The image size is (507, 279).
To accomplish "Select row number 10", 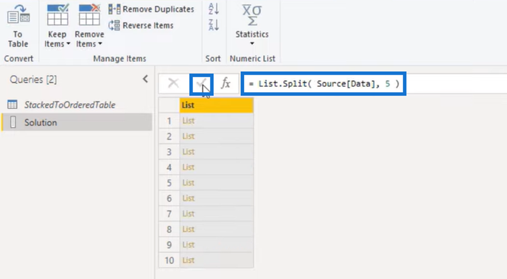I will [169, 260].
